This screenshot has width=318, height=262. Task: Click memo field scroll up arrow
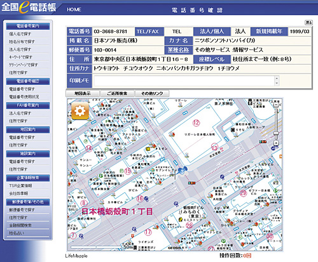coord(277,78)
